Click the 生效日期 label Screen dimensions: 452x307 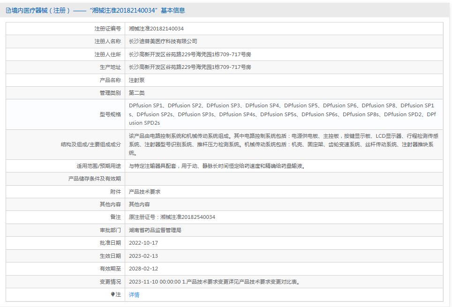pos(110,256)
